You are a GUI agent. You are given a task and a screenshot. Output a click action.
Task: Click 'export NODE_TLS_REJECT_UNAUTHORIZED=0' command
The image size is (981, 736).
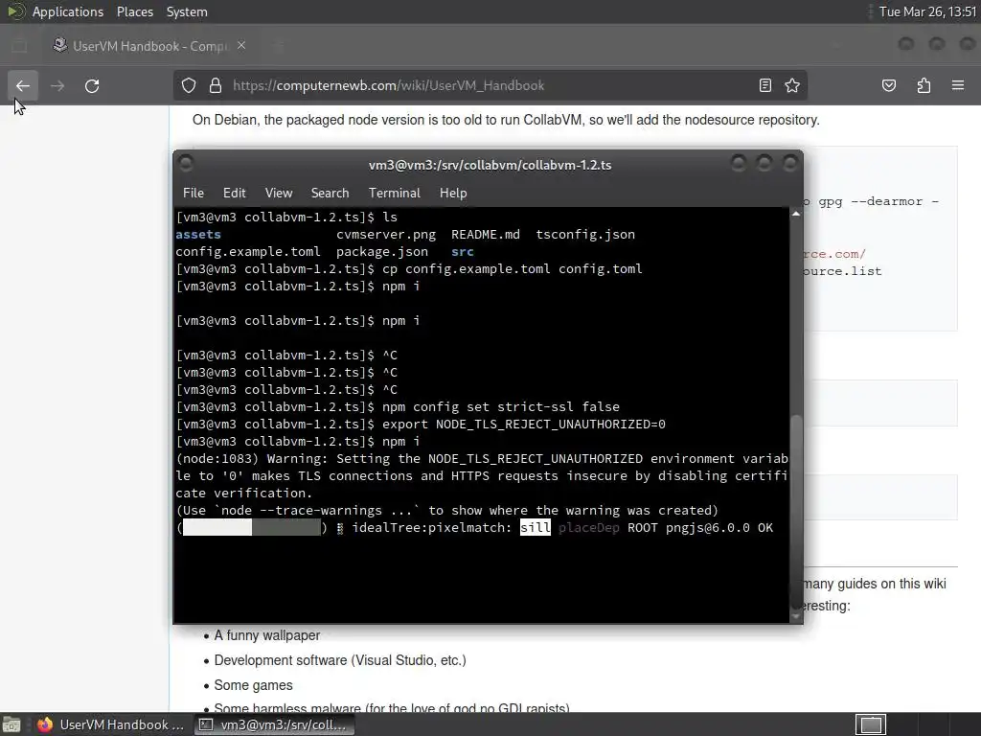(524, 425)
